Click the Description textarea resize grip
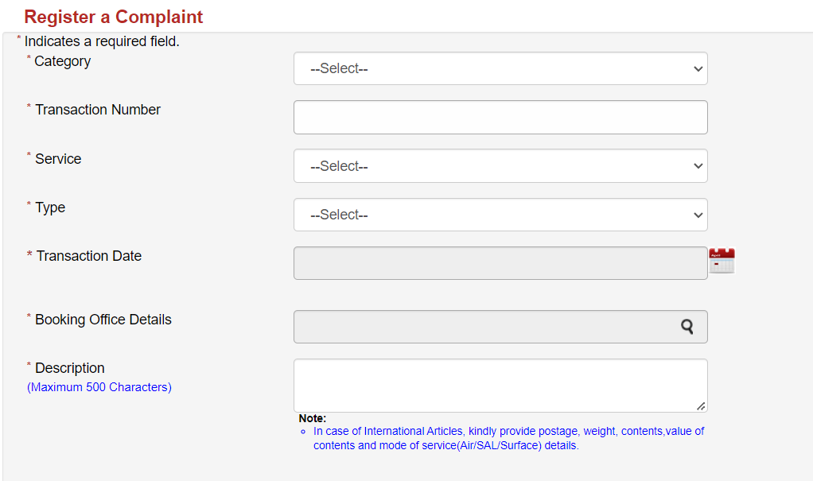Screen dimensions: 813x481 (701, 406)
